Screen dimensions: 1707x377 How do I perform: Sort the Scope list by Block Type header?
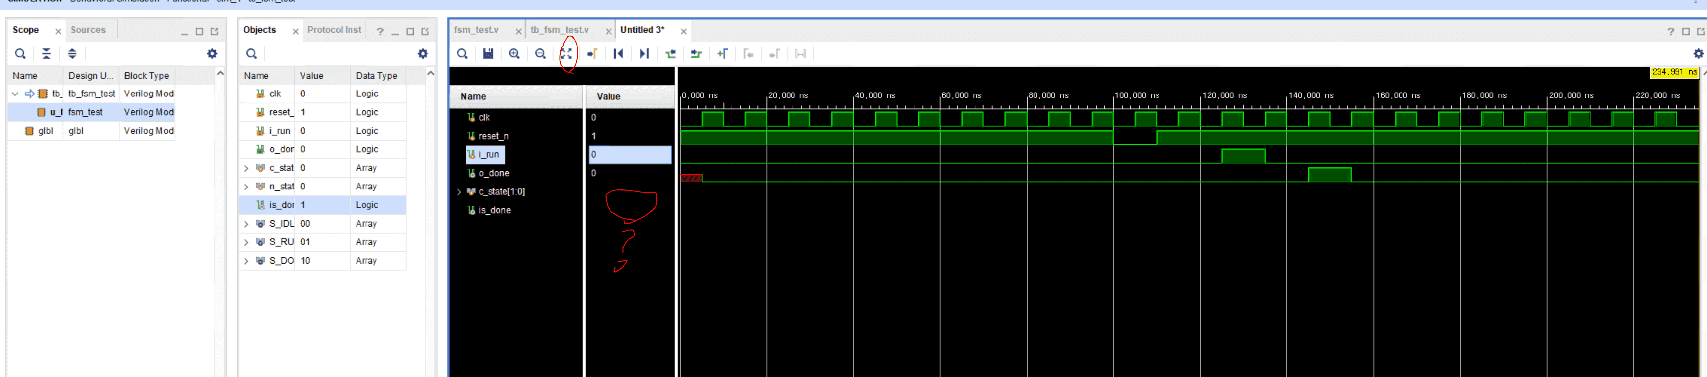tap(147, 75)
